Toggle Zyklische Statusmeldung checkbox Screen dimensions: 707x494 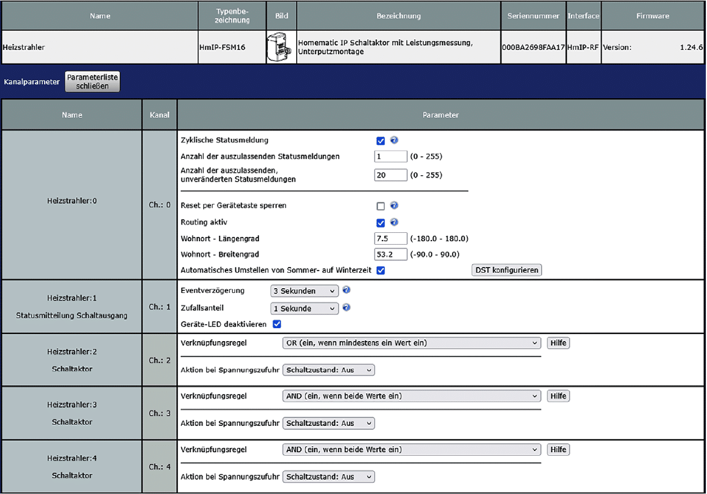(x=380, y=141)
